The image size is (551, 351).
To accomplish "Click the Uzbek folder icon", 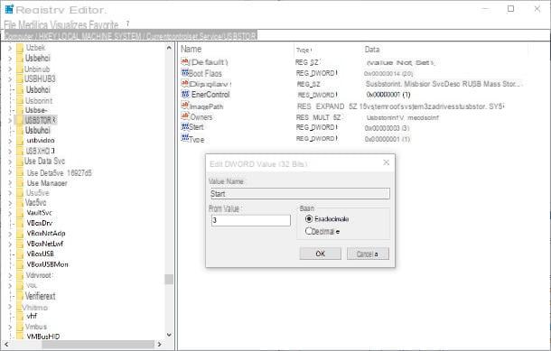I will (x=20, y=48).
